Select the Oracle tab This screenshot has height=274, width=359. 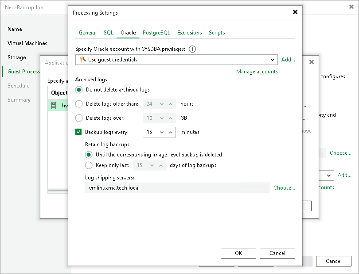[x=128, y=33]
